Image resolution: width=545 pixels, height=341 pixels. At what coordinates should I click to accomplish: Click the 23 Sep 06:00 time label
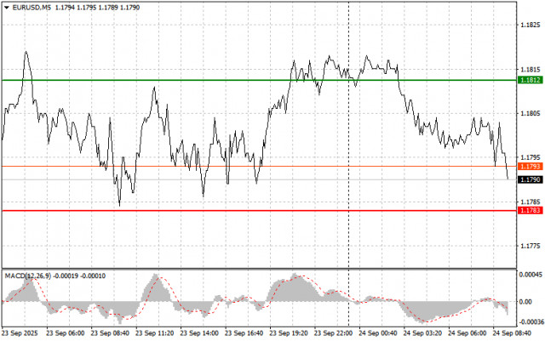pos(66,333)
